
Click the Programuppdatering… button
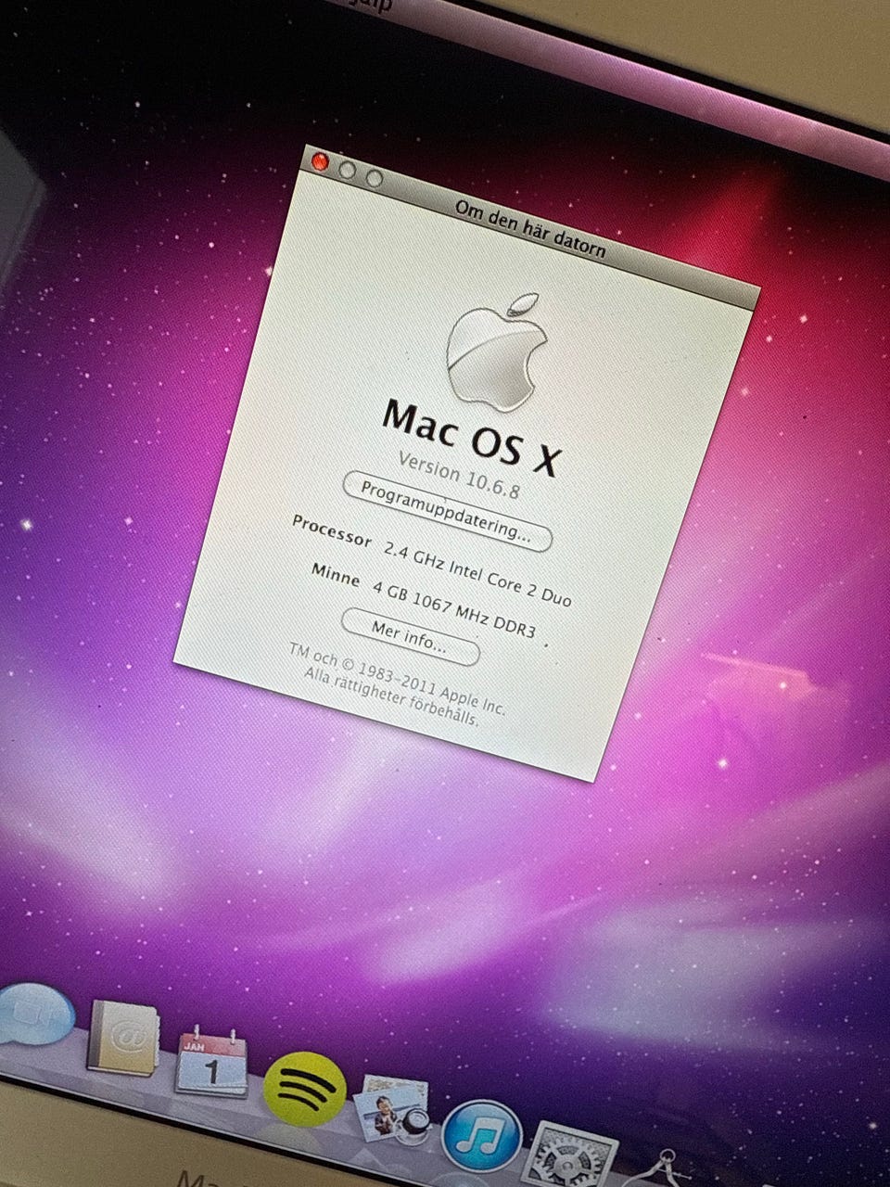pyautogui.click(x=447, y=511)
